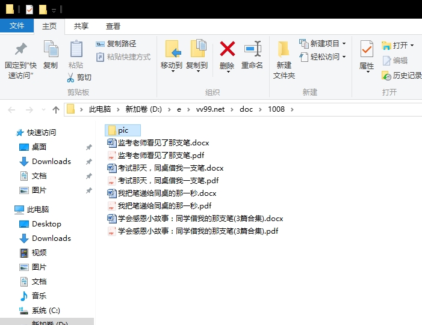Screen dimensions: 422x325
Task: Select 我把笔递给同桌的那一秒.docx file
Action: [x=162, y=193]
